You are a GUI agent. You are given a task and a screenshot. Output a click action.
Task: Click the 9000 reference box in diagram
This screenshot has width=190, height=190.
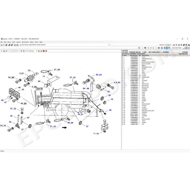(x=40, y=89)
